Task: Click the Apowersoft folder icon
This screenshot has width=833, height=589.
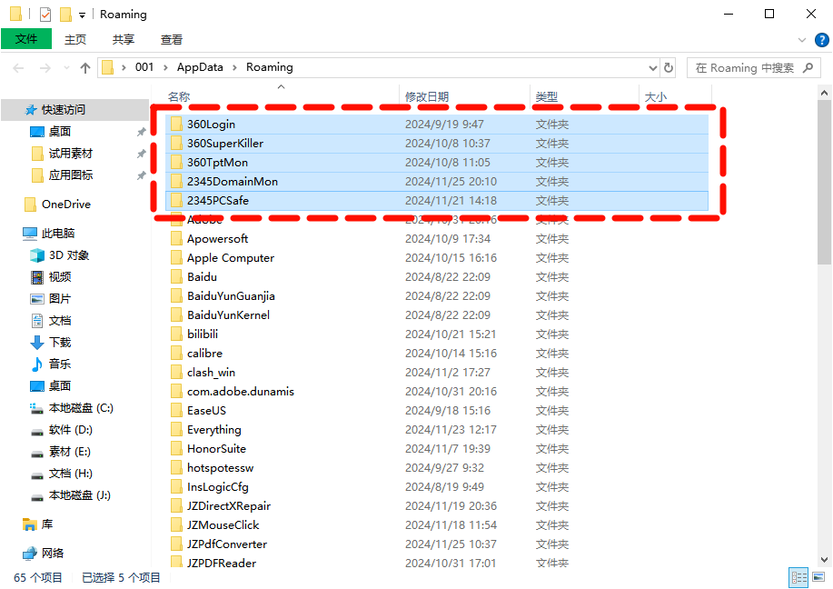Action: point(176,239)
